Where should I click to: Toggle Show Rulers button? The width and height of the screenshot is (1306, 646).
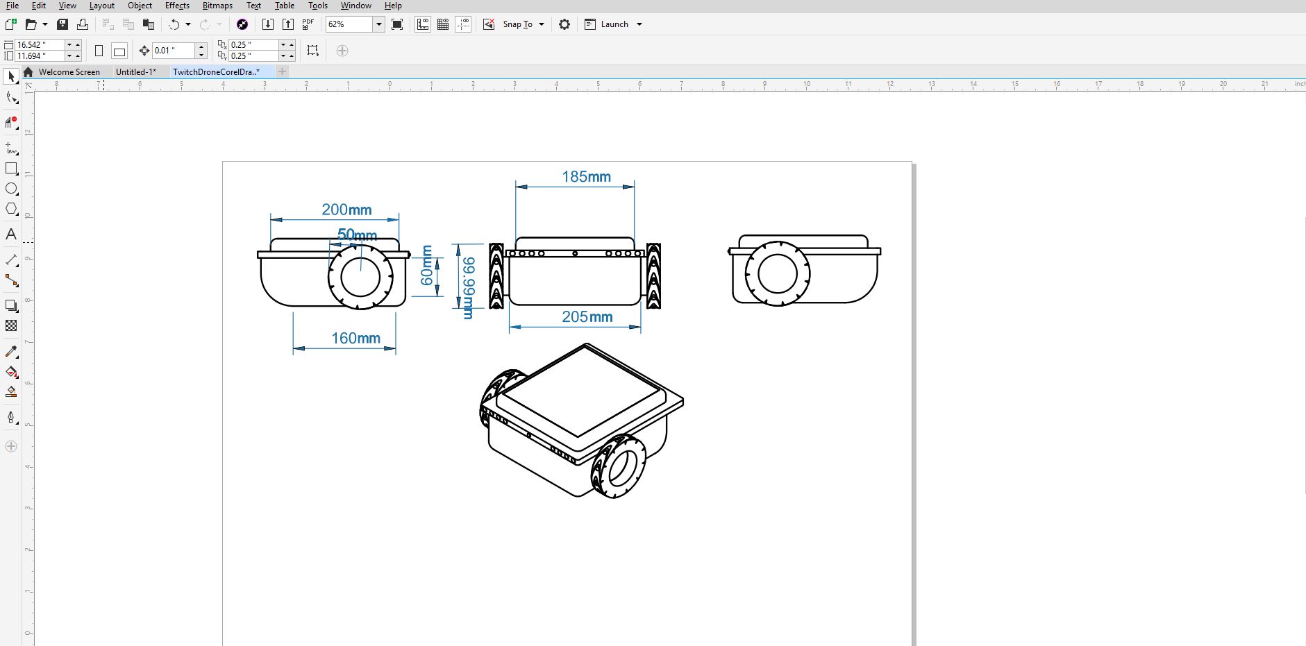[422, 24]
